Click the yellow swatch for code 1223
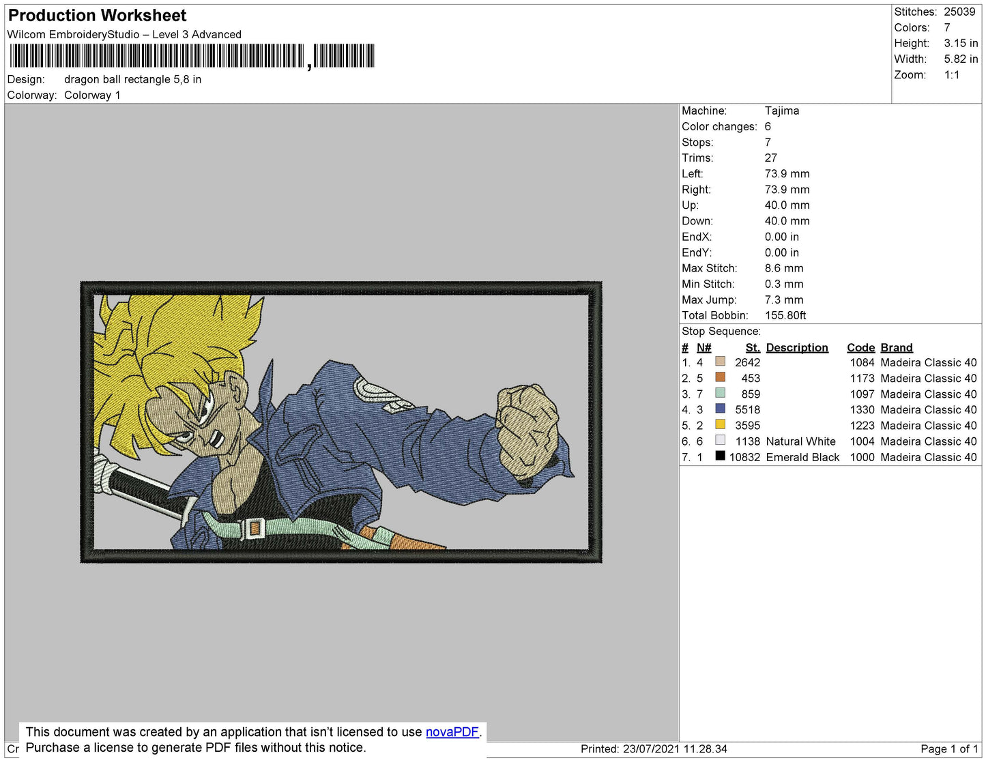This screenshot has height=762, width=986. 720,424
